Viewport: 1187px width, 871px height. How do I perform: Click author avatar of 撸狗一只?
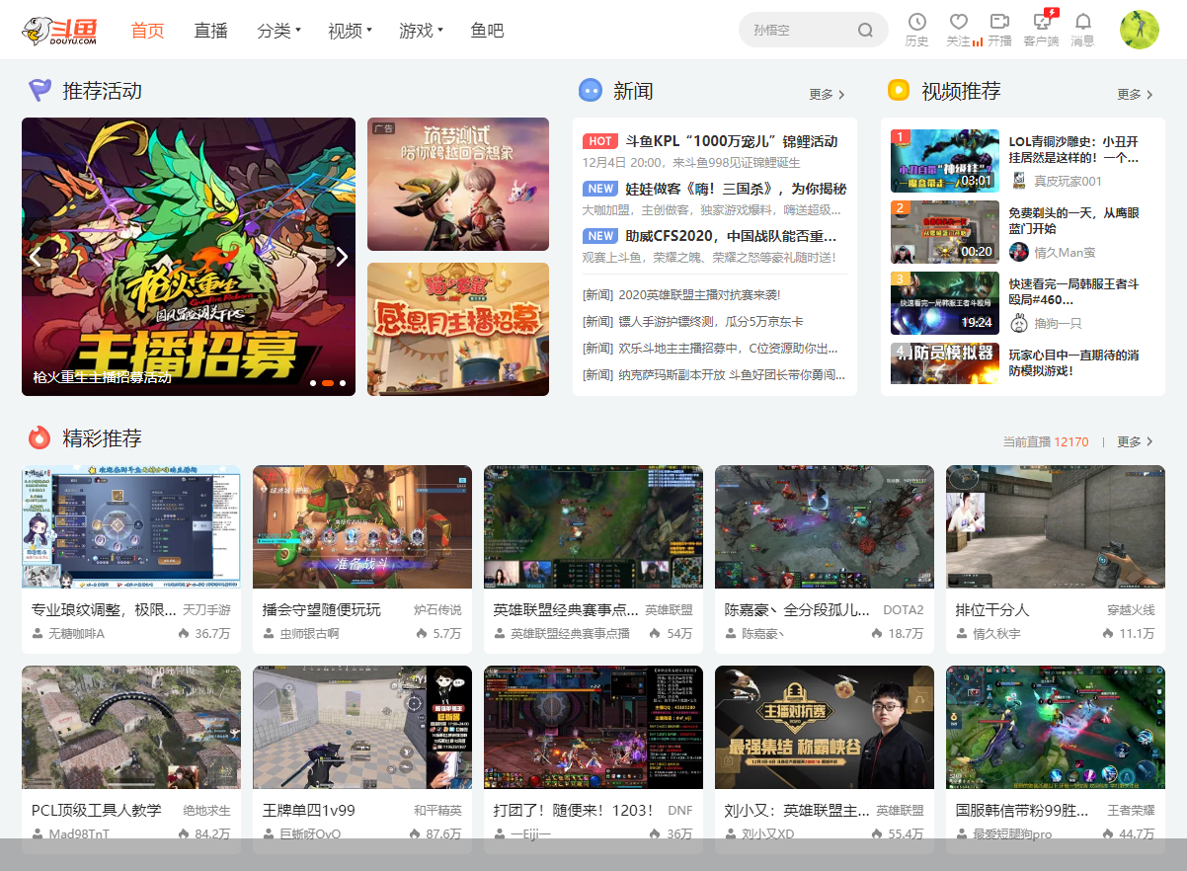coord(1018,323)
